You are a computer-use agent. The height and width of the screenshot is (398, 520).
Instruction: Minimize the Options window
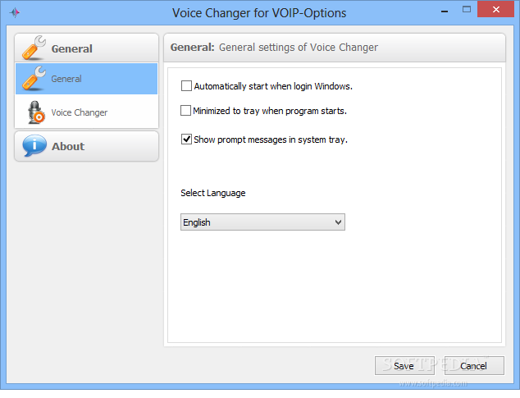pyautogui.click(x=445, y=11)
